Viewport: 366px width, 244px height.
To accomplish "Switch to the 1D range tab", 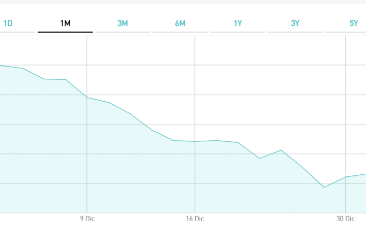I will (x=8, y=23).
